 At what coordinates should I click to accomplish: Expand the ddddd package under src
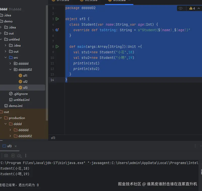tap(10, 63)
